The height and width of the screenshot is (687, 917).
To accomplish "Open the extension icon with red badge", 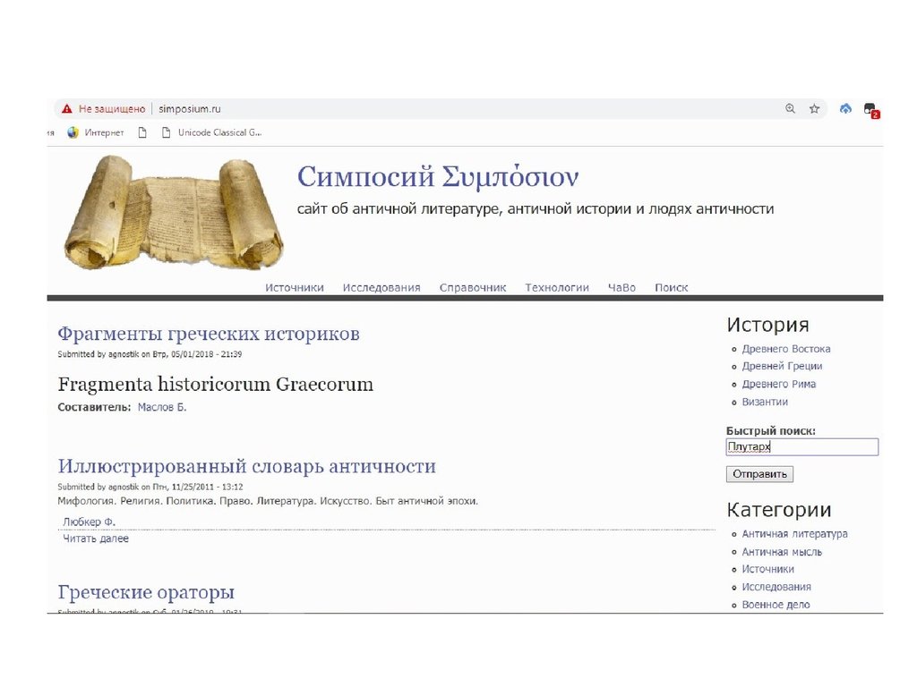I will point(870,110).
